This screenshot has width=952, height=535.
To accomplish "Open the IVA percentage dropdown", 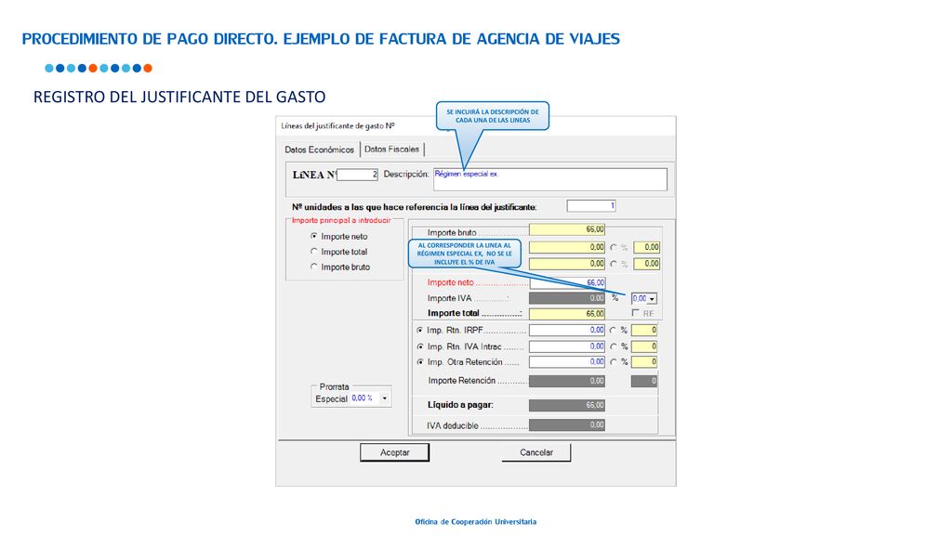I will click(x=652, y=298).
